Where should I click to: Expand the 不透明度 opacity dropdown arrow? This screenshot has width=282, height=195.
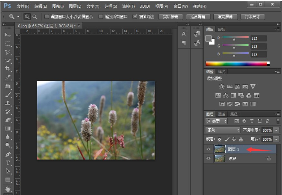(x=276, y=130)
